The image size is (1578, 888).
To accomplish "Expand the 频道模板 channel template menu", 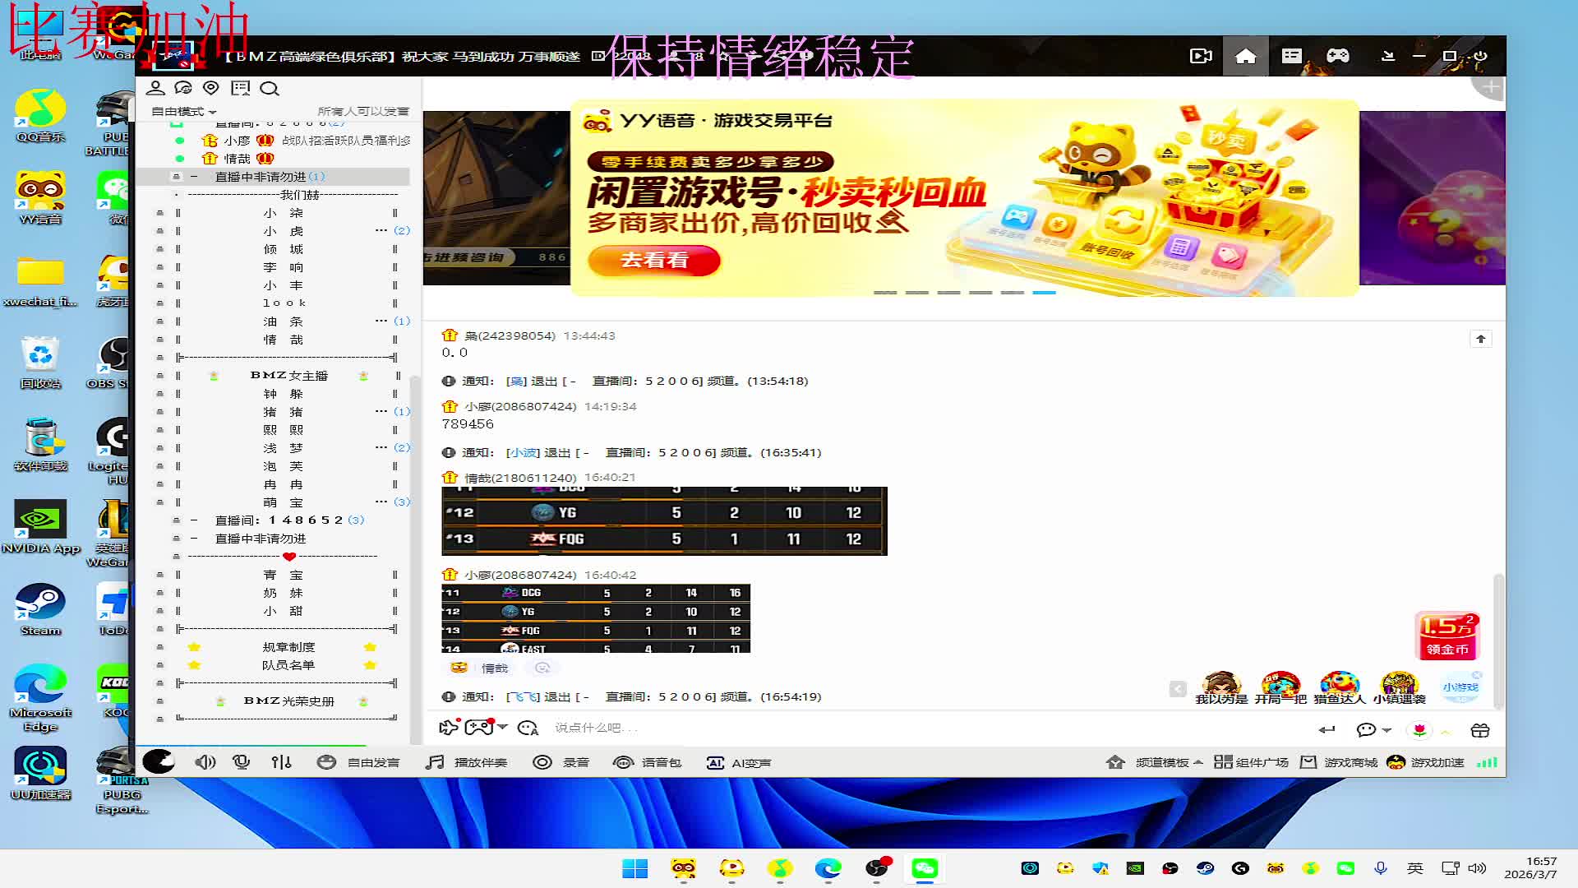I will pyautogui.click(x=1161, y=762).
